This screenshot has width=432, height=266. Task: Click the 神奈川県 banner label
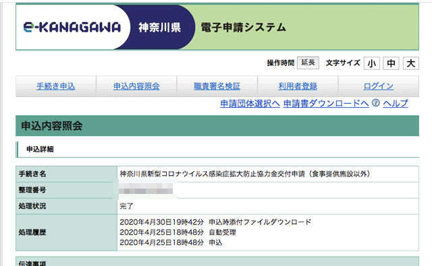(x=159, y=28)
